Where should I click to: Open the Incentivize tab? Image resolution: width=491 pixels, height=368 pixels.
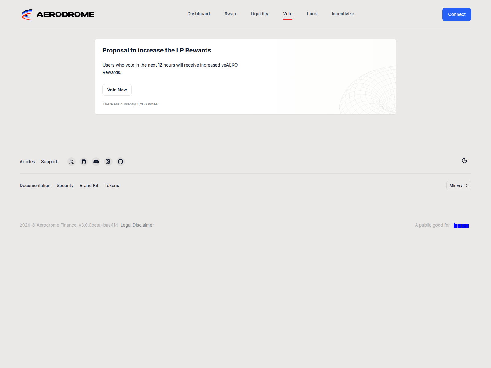pyautogui.click(x=343, y=14)
